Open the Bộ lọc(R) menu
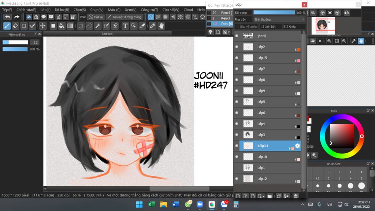Viewport: 375px width, 211px height. [62, 10]
